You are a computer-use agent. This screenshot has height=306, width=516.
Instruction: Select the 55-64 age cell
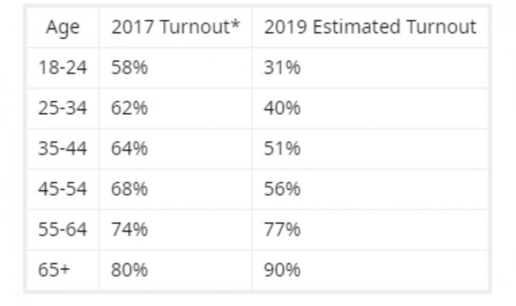point(63,230)
